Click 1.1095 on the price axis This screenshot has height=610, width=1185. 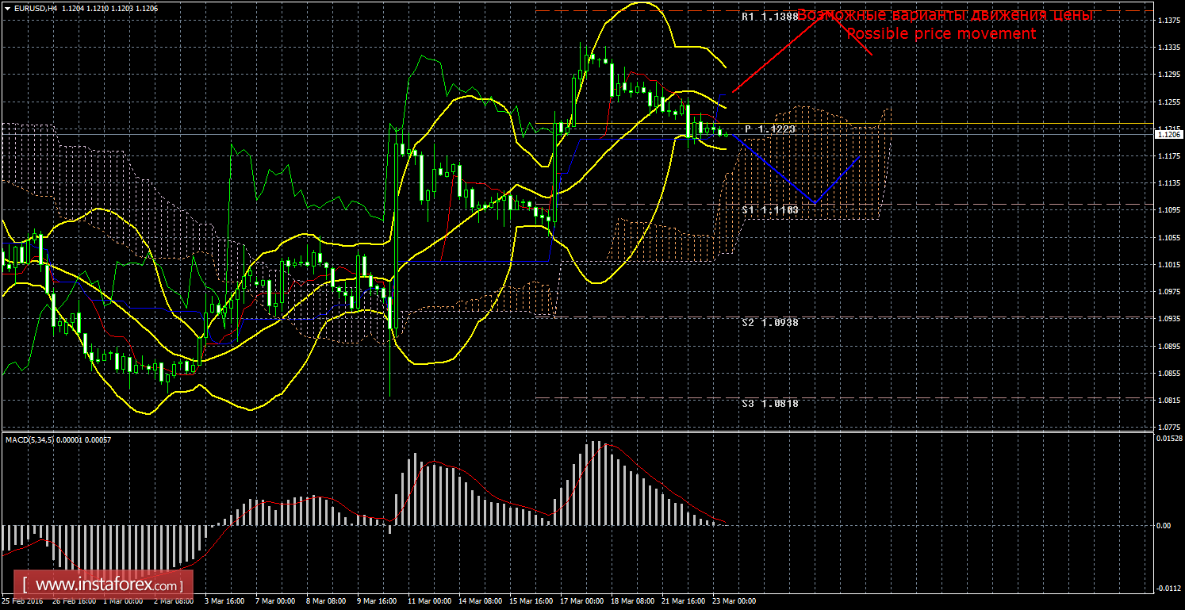[x=1168, y=210]
